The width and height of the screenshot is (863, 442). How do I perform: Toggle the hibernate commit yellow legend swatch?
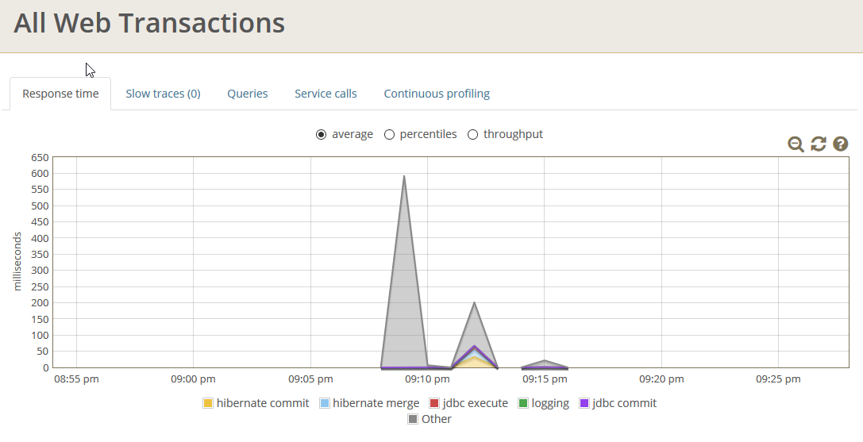208,403
